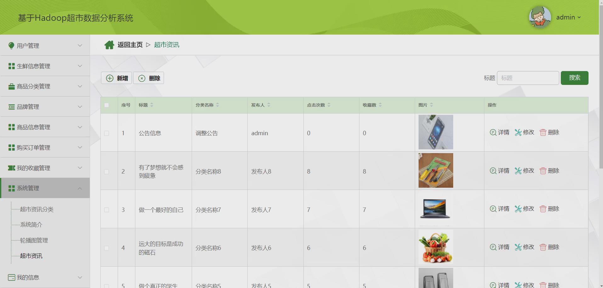Open the phone thumbnail in 公告信息 row
603x288 pixels.
click(x=436, y=132)
